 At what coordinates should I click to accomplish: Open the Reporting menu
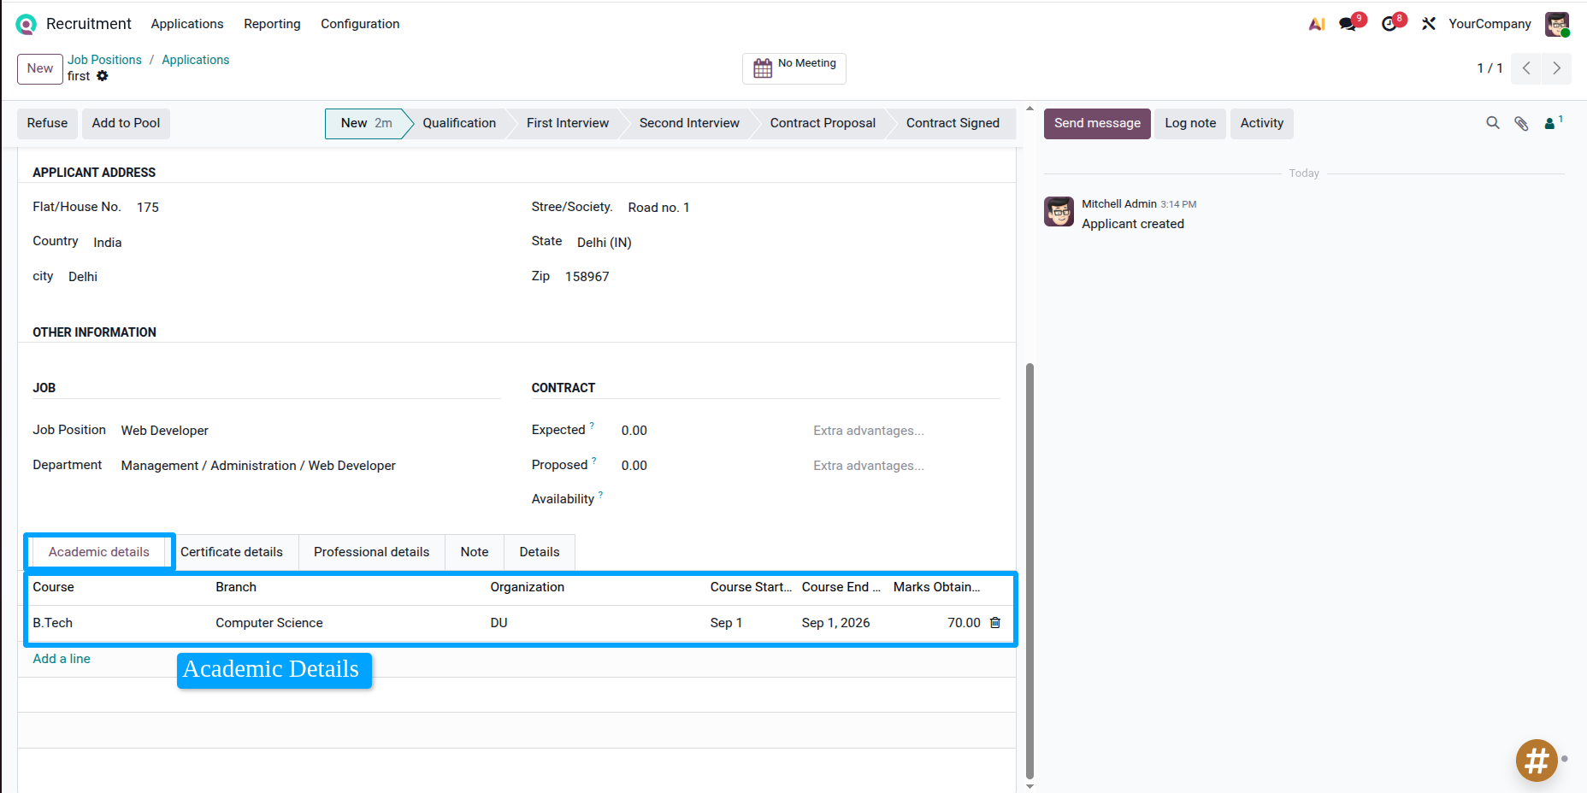tap(272, 24)
